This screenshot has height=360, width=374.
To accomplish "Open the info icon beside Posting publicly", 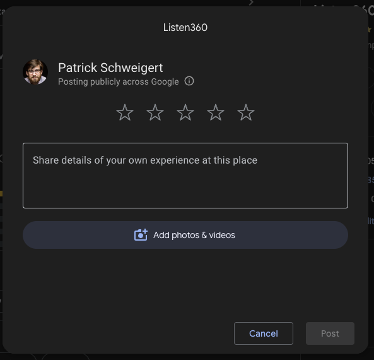I will pyautogui.click(x=189, y=81).
